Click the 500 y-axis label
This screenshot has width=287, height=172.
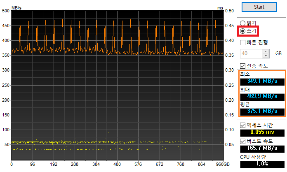point(6,11)
